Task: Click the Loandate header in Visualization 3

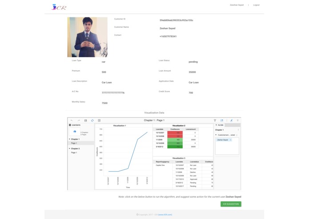Action: [179, 162]
